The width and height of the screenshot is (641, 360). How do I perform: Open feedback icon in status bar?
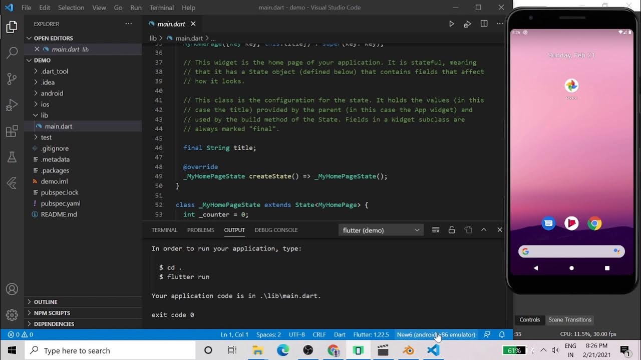coord(487,334)
